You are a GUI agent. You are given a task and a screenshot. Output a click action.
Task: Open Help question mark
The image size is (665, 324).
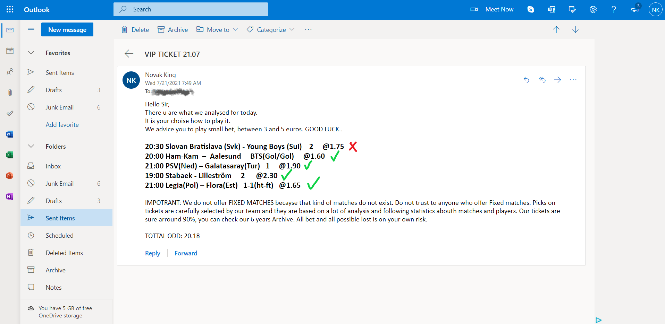(x=614, y=9)
